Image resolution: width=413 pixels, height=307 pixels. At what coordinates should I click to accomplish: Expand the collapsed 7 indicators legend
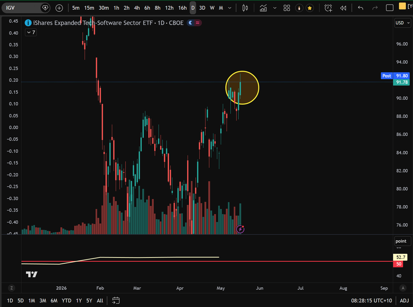[31, 33]
